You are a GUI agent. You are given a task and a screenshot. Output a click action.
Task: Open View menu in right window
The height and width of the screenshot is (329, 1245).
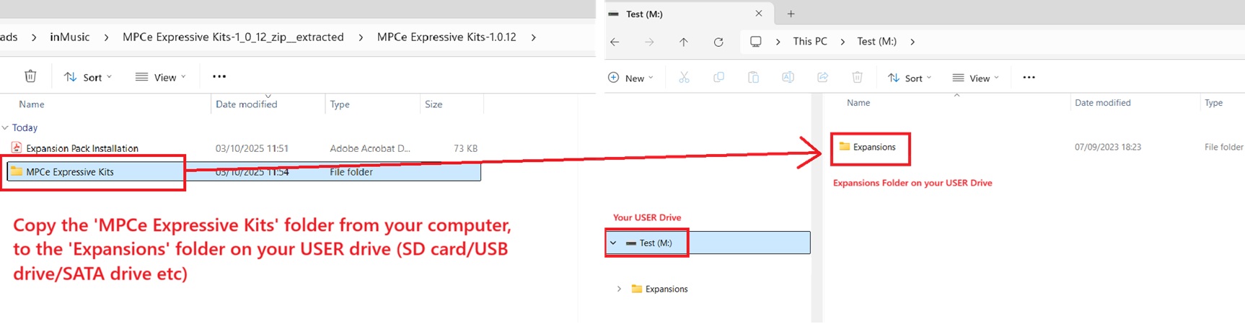[976, 78]
